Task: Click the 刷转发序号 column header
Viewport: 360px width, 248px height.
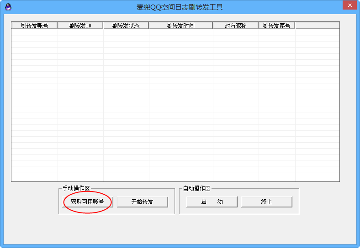Action: tap(277, 26)
